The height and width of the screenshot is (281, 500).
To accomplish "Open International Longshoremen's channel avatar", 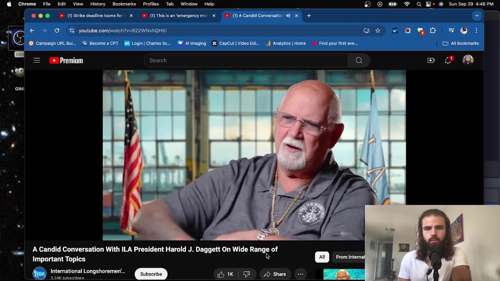I will 39,274.
